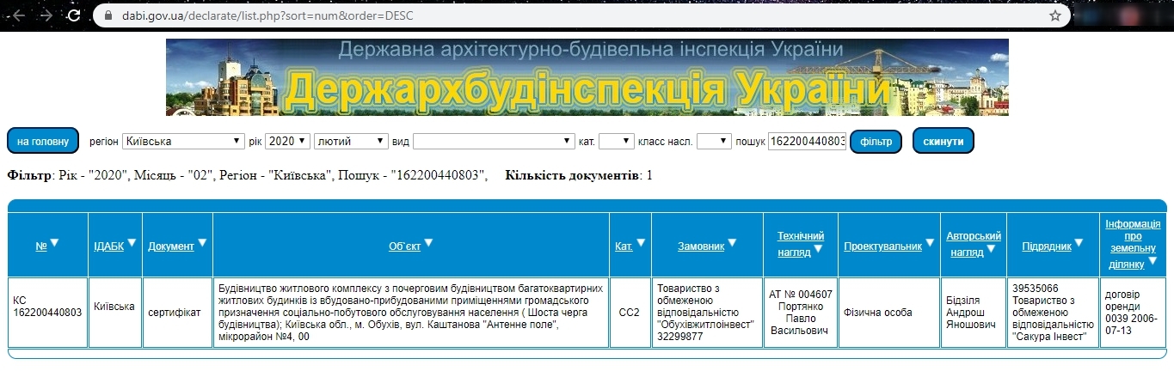Sort by the Кат. column header
The height and width of the screenshot is (371, 1174).
pyautogui.click(x=624, y=246)
